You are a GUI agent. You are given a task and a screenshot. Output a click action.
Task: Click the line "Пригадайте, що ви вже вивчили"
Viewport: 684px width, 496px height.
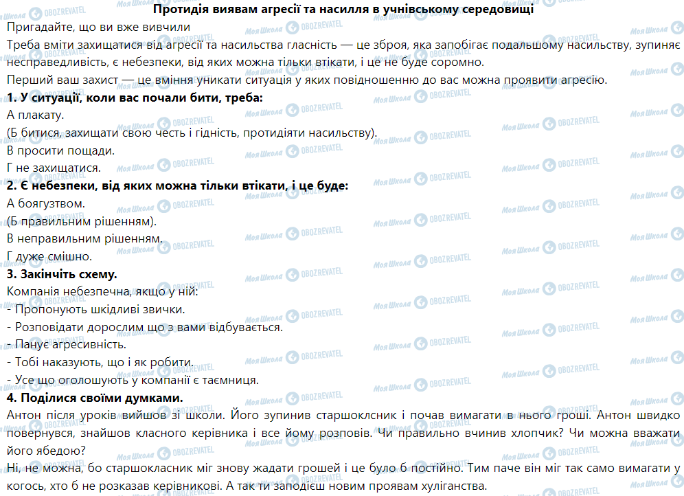[97, 27]
